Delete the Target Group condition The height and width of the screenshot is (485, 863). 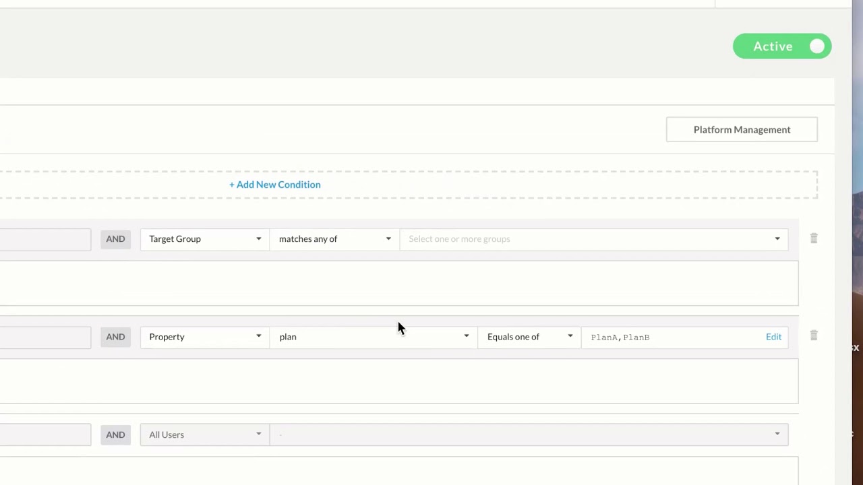[814, 238]
